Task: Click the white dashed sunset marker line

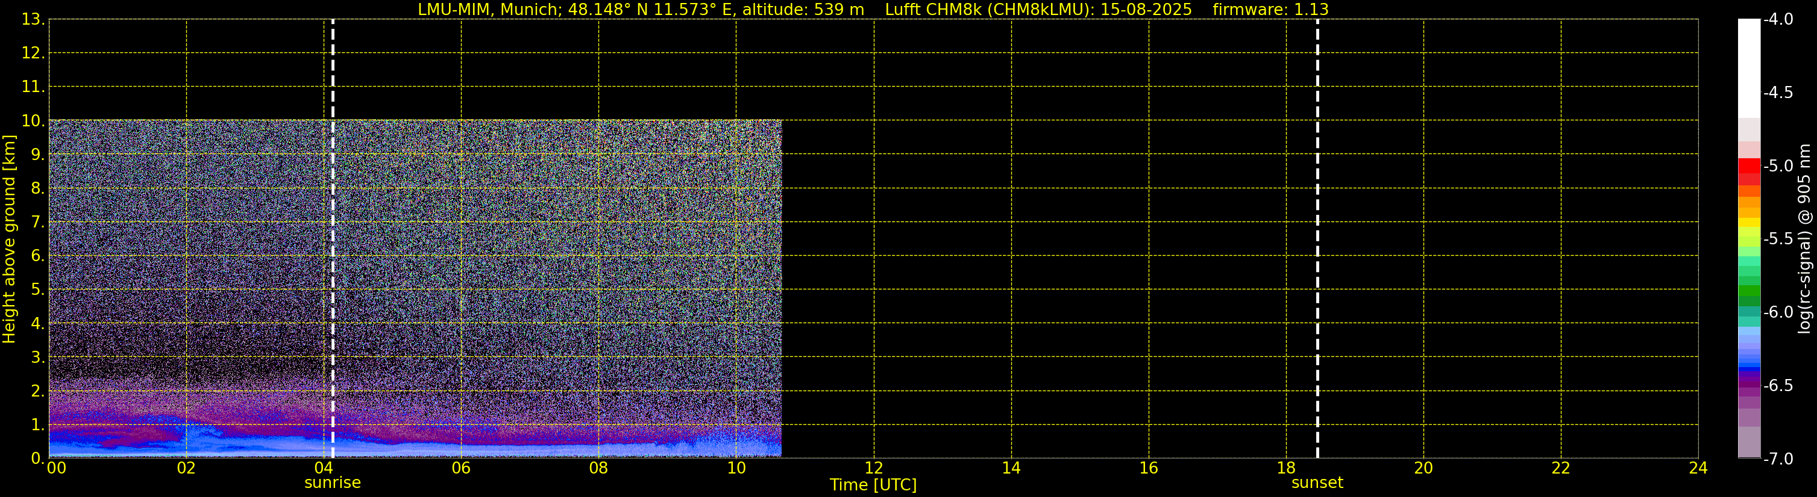Action: pyautogui.click(x=1317, y=239)
